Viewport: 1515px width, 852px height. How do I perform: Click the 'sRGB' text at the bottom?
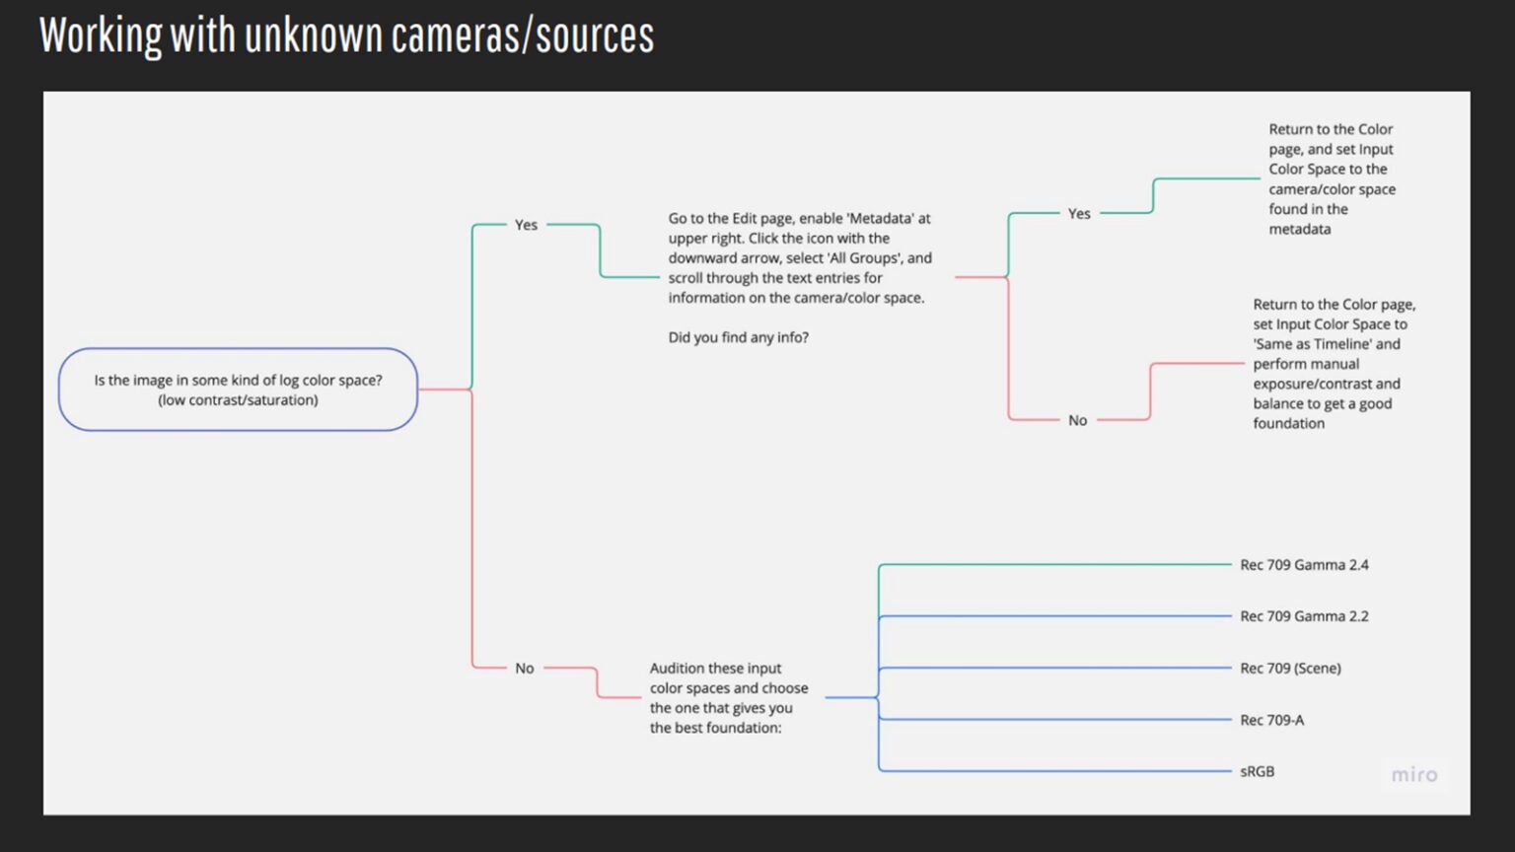(1257, 771)
